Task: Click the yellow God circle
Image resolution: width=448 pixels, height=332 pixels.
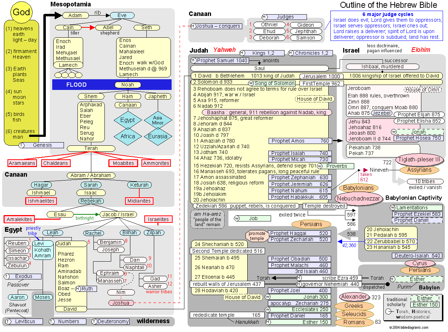Action: point(21,13)
